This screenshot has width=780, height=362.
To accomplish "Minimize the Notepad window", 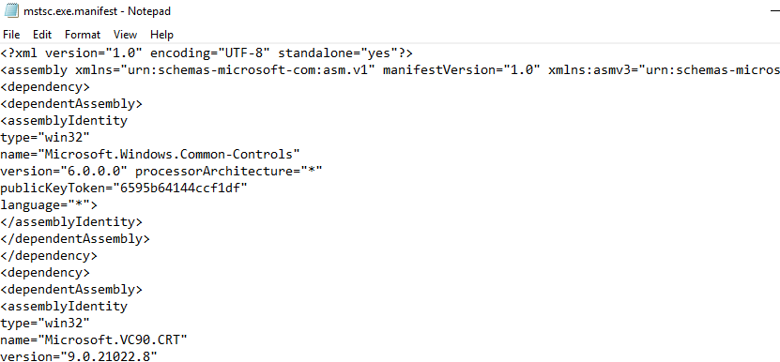I will (x=774, y=11).
